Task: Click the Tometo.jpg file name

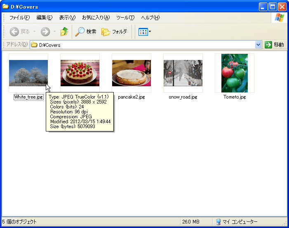Action: [x=235, y=97]
